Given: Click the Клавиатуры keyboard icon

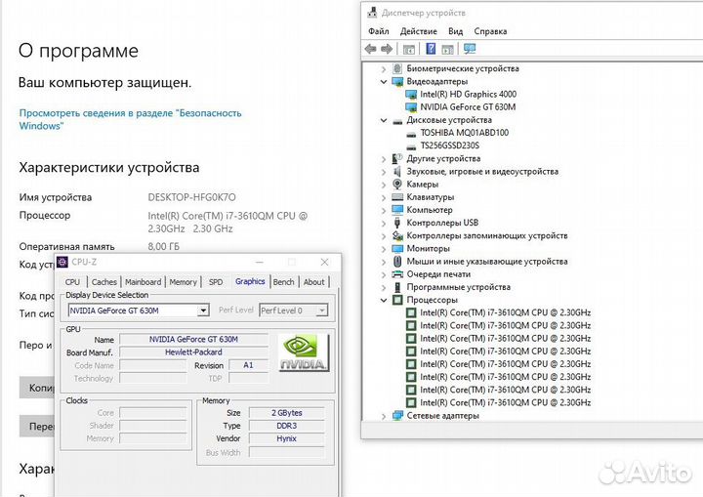Looking at the screenshot, I should [x=397, y=197].
